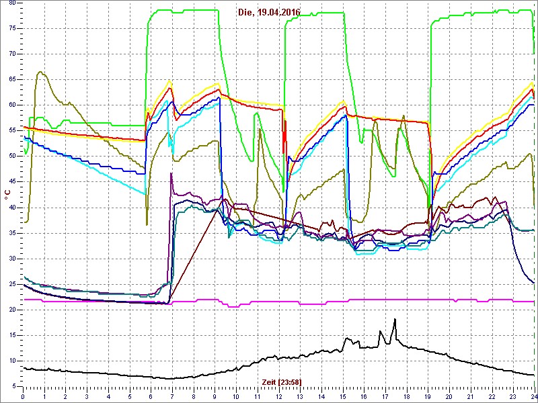Click the y-axis value 50
This screenshot has width=538, height=403.
pos(12,156)
